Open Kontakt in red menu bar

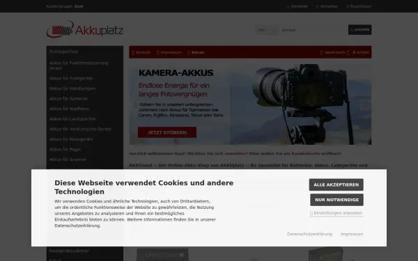[x=141, y=52]
